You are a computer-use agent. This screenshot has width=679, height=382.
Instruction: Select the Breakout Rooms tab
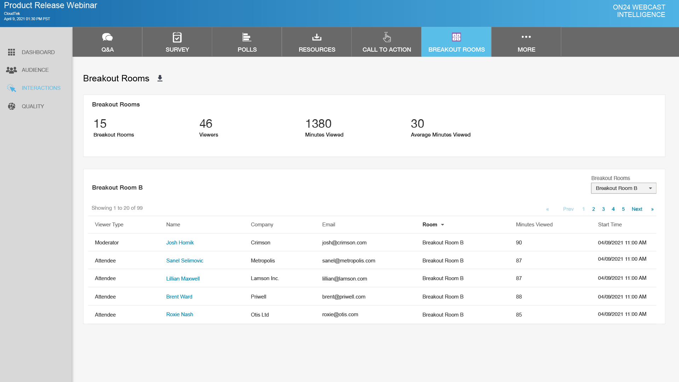(456, 50)
